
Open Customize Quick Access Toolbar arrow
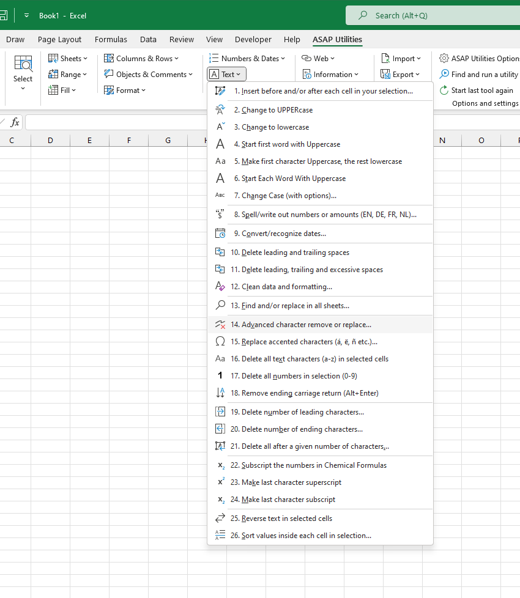point(26,16)
